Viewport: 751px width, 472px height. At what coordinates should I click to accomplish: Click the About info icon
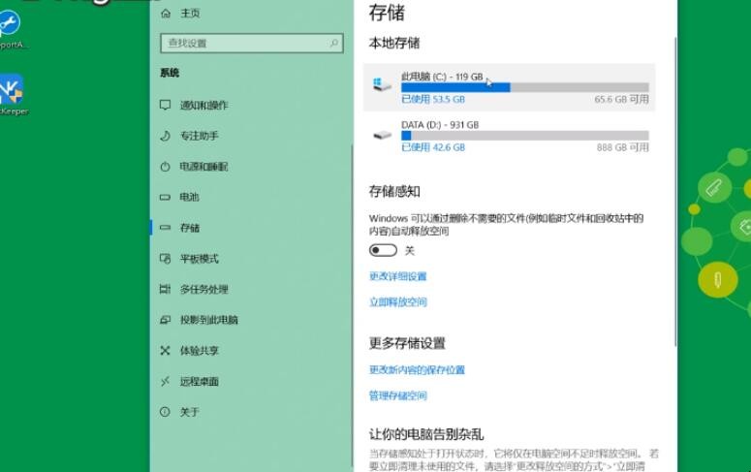tap(166, 412)
